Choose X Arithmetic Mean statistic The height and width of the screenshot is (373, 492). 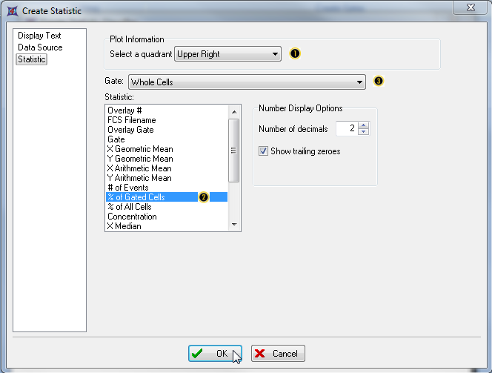167,168
